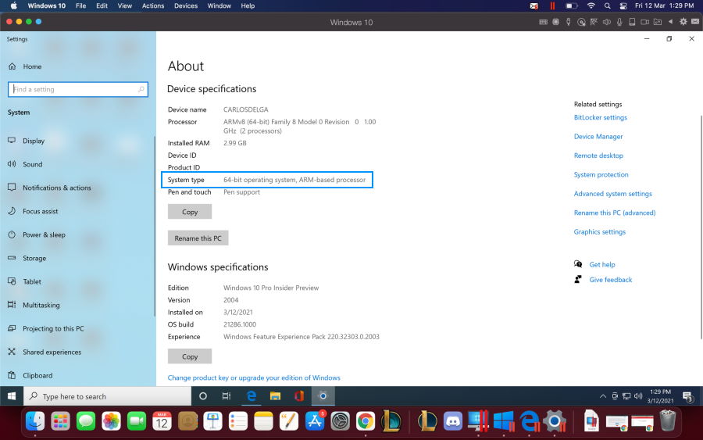Click the CPU chip icon in Parallels toolbar
Viewport: 703px width, 440px height.
pos(556,22)
